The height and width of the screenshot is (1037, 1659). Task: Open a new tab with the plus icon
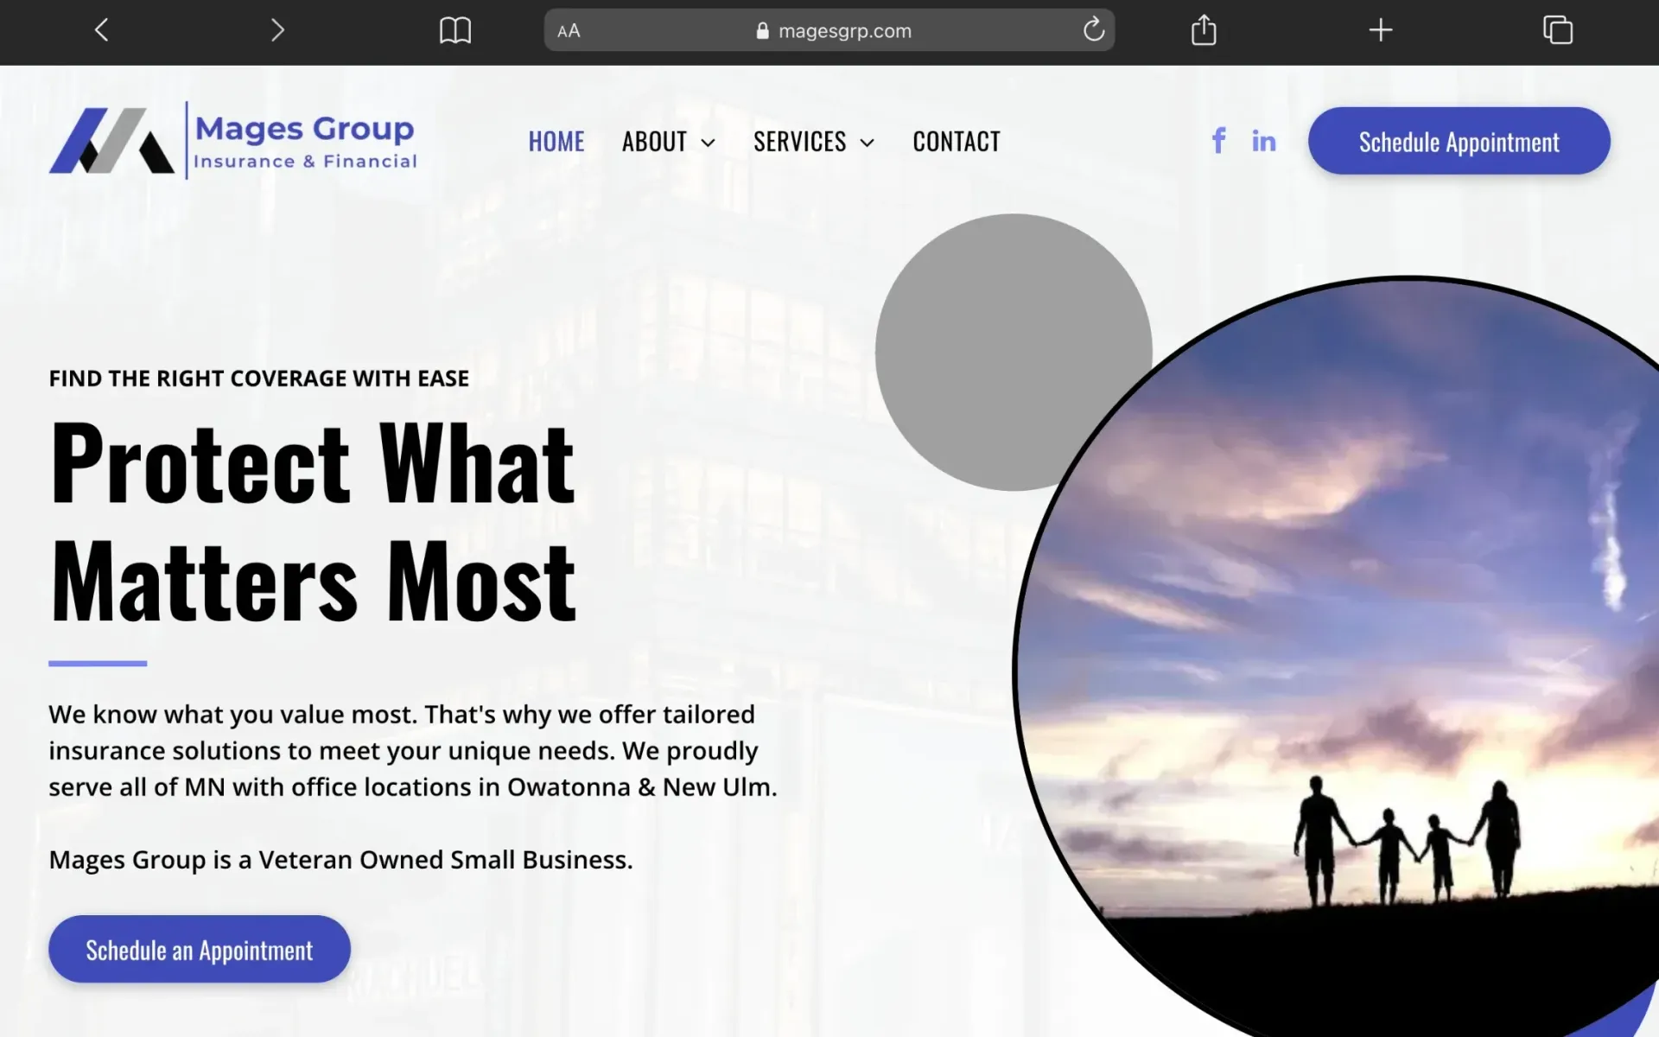(x=1380, y=29)
